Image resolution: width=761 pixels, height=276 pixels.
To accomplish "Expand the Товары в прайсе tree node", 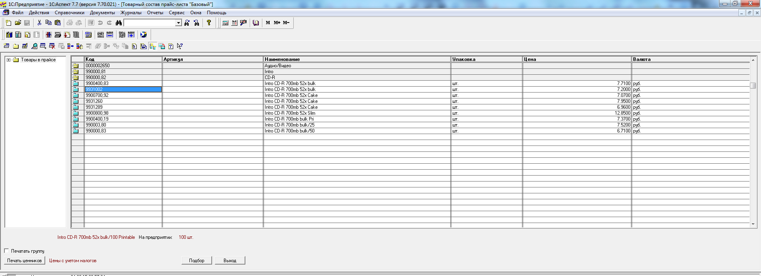I will coord(8,60).
